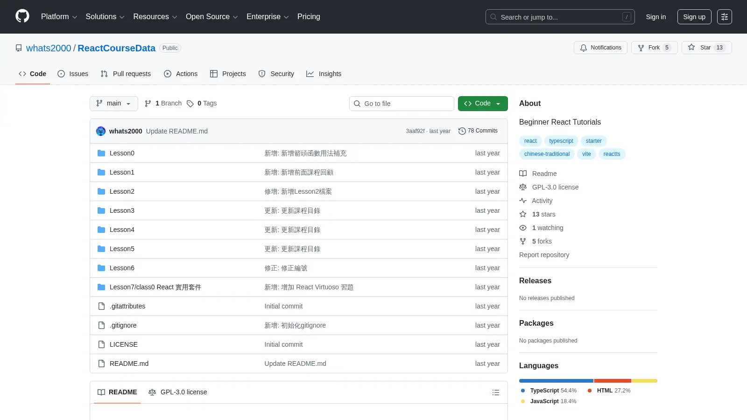The image size is (747, 420).
Task: Open the Insights tab
Action: click(324, 74)
